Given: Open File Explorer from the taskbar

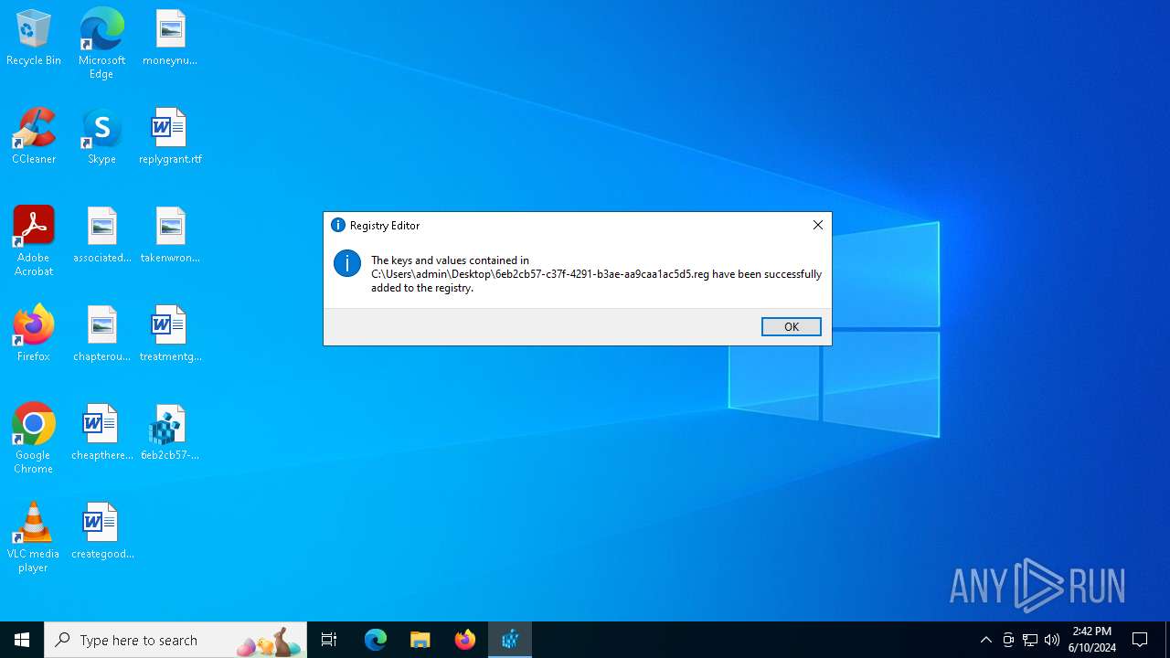Looking at the screenshot, I should tap(420, 640).
